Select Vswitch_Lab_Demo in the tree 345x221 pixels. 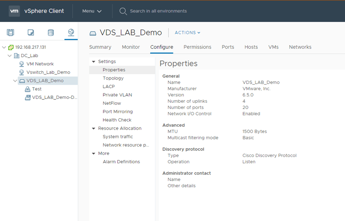pos(48,72)
